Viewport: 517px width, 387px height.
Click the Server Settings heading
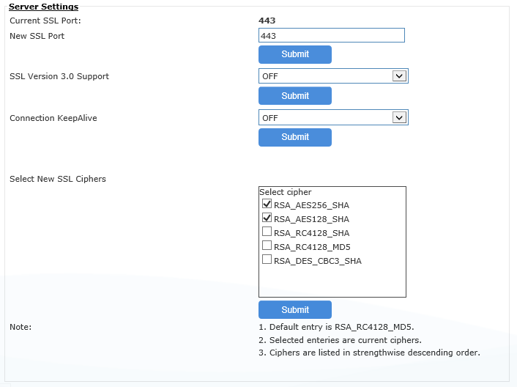[x=43, y=7]
